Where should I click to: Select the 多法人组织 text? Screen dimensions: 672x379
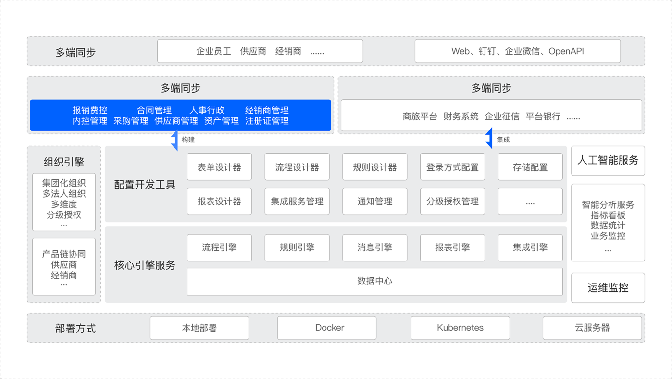coord(64,194)
